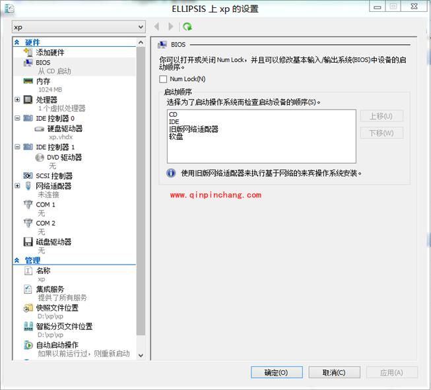Click the 集成服务 integration services icon
The image size is (431, 390).
pos(28,289)
